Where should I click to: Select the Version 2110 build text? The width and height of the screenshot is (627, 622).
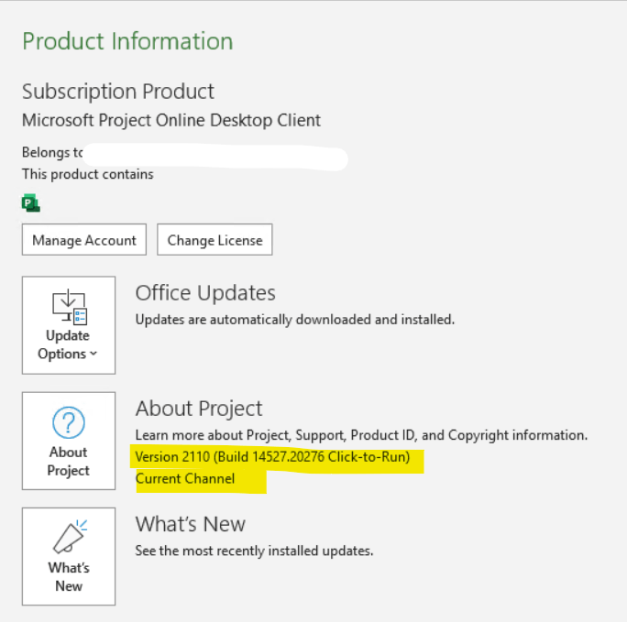(x=273, y=456)
